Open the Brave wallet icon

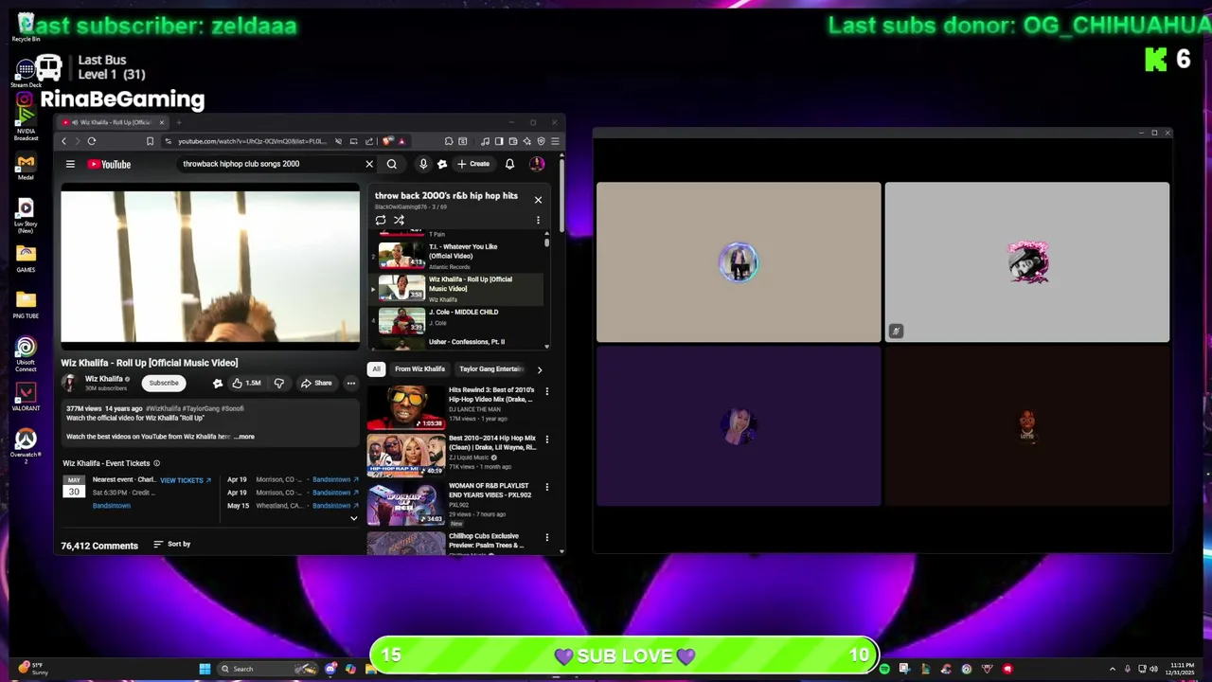pyautogui.click(x=513, y=141)
